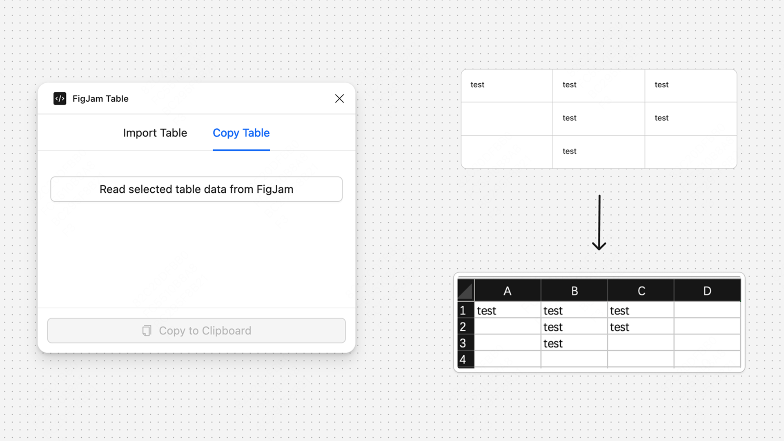Click spreadsheet cell B3 containing test
The height and width of the screenshot is (441, 784).
pos(574,343)
